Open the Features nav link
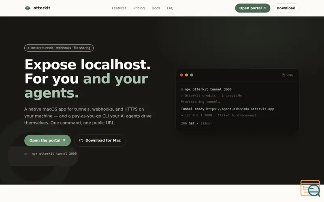Viewport: 324px width, 202px height. coord(119,8)
